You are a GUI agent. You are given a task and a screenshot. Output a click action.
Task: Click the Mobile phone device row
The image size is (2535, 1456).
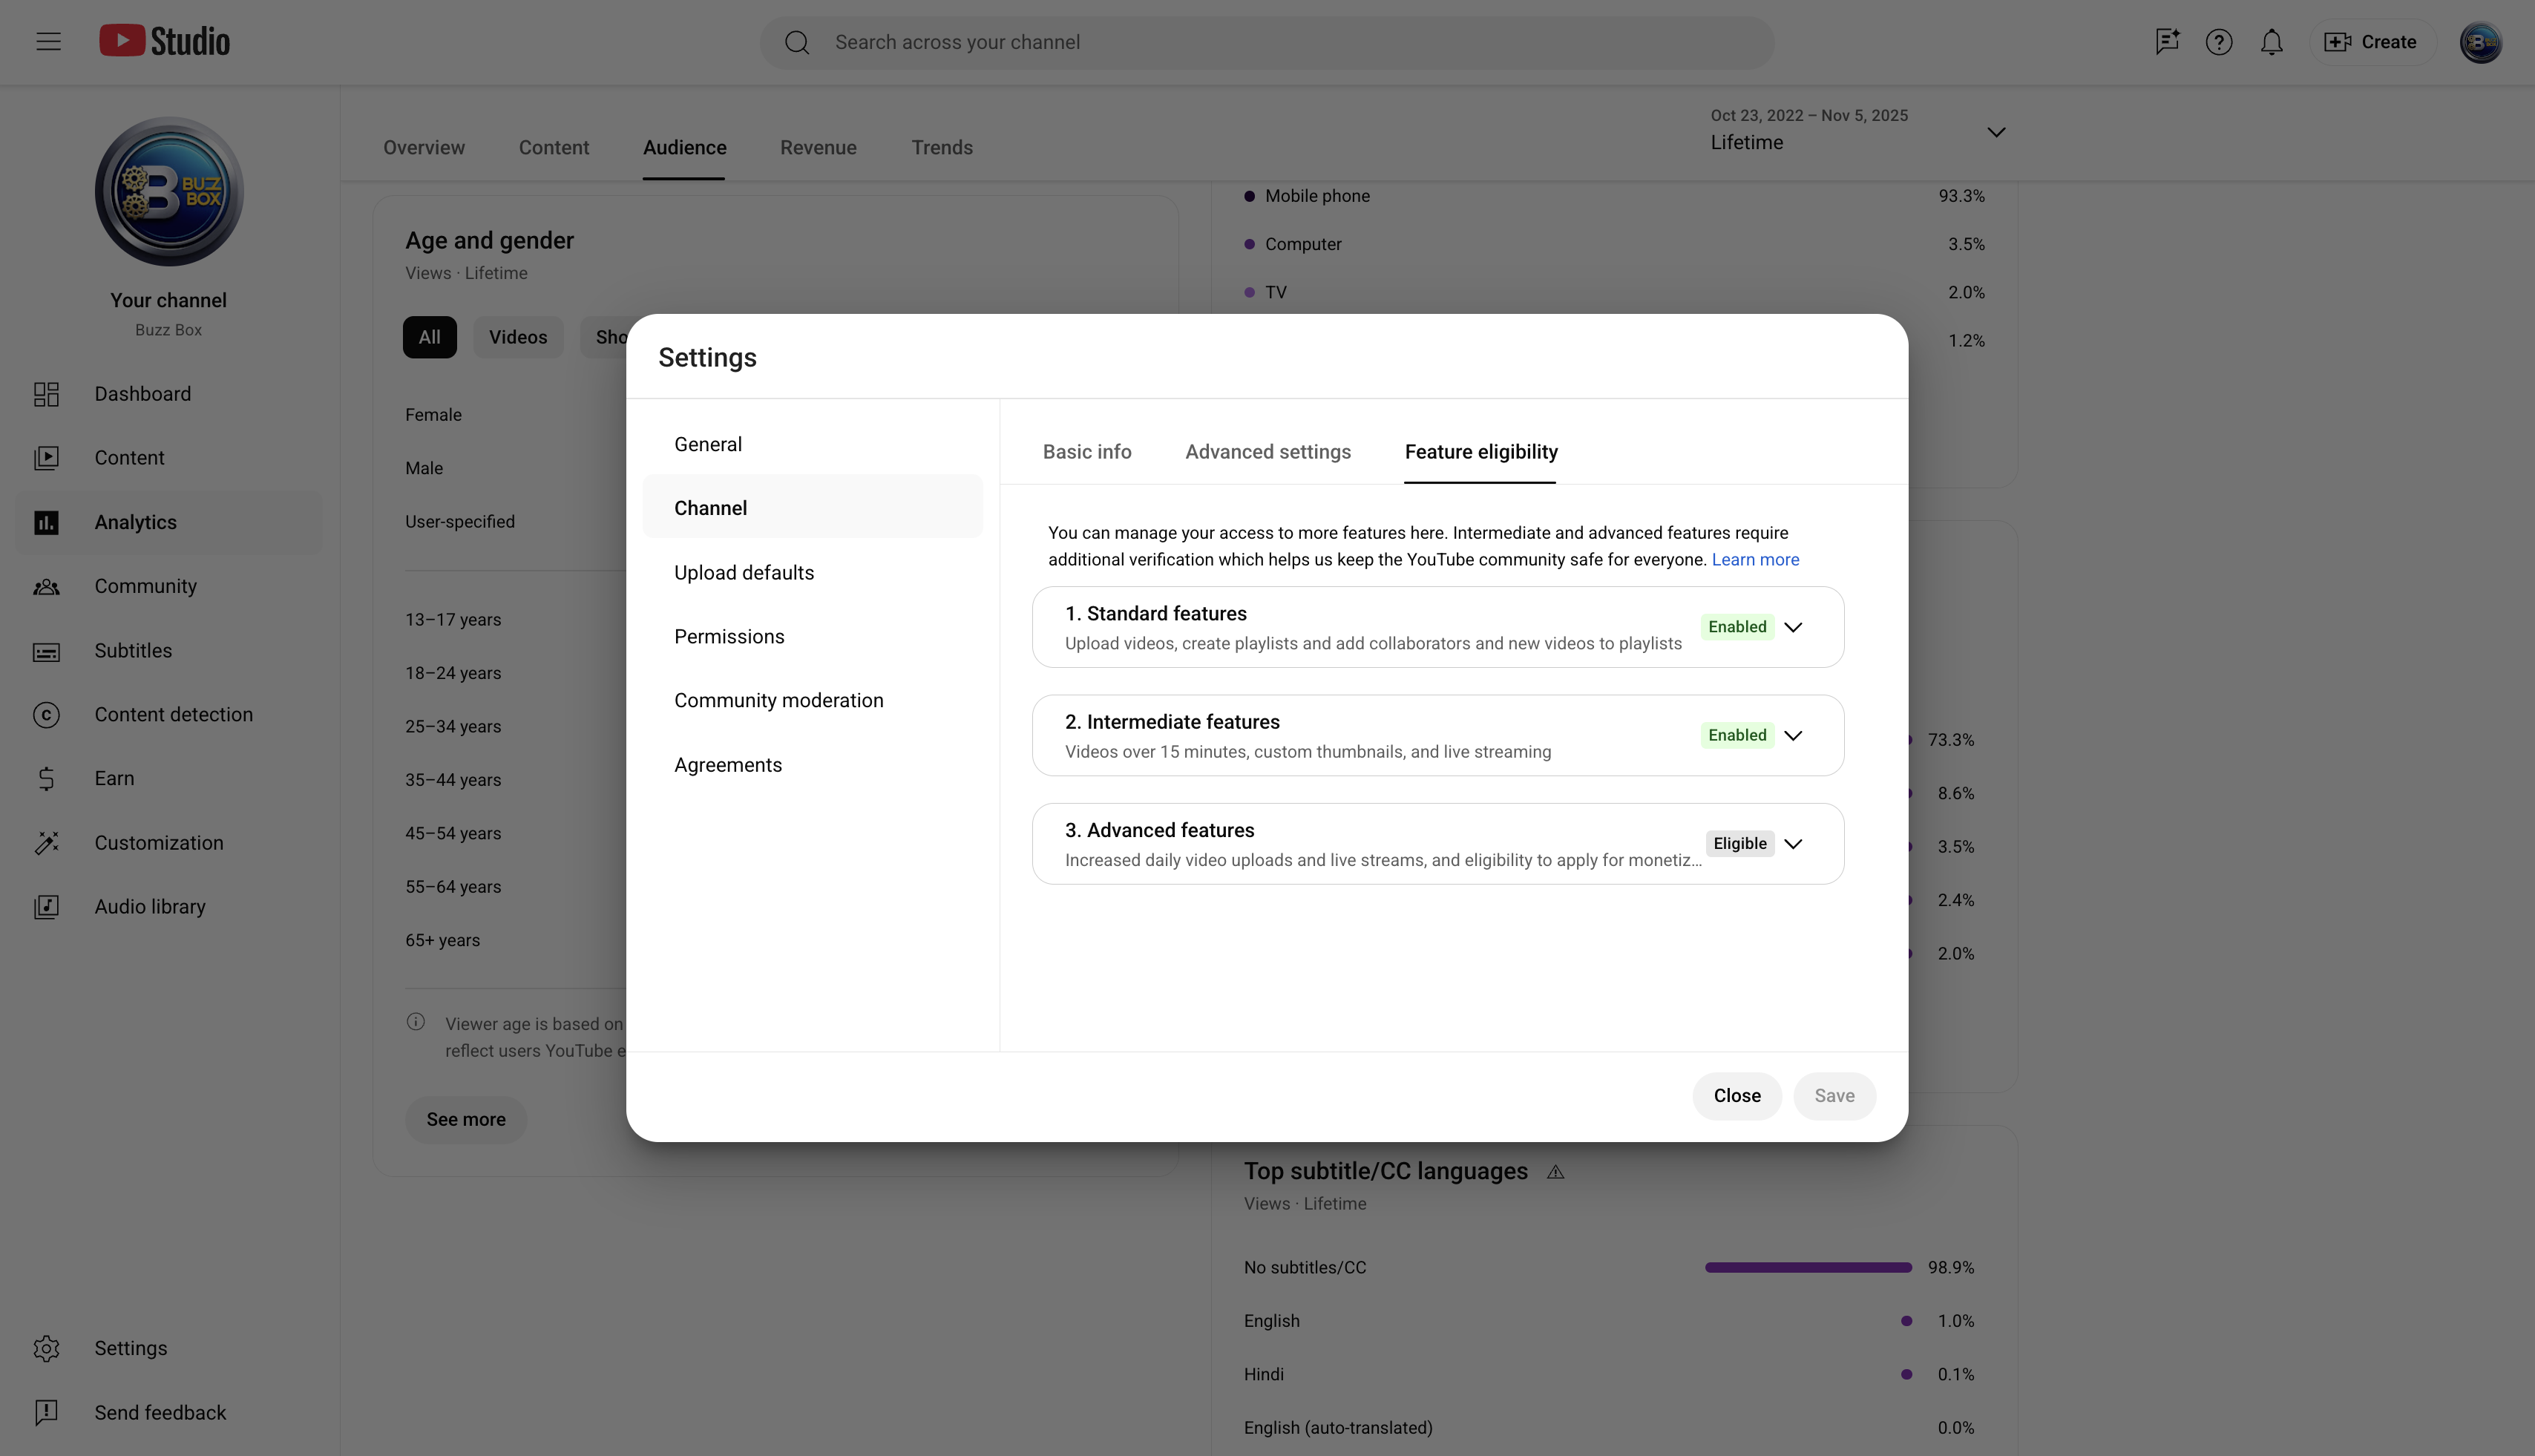1614,196
